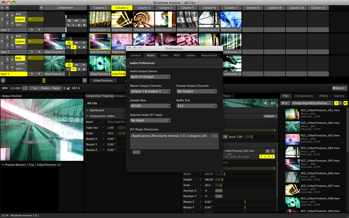Pause layer 3 playback

coord(79,25)
